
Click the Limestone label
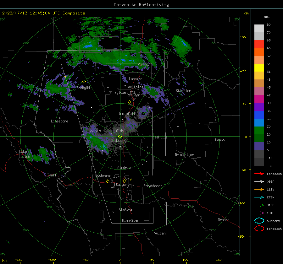[x=59, y=121]
